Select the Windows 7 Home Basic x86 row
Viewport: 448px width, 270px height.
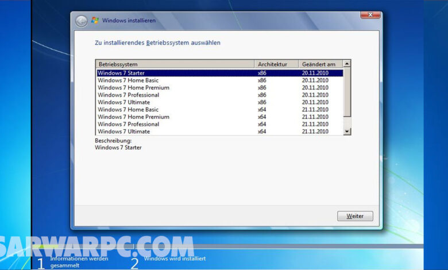(x=220, y=80)
